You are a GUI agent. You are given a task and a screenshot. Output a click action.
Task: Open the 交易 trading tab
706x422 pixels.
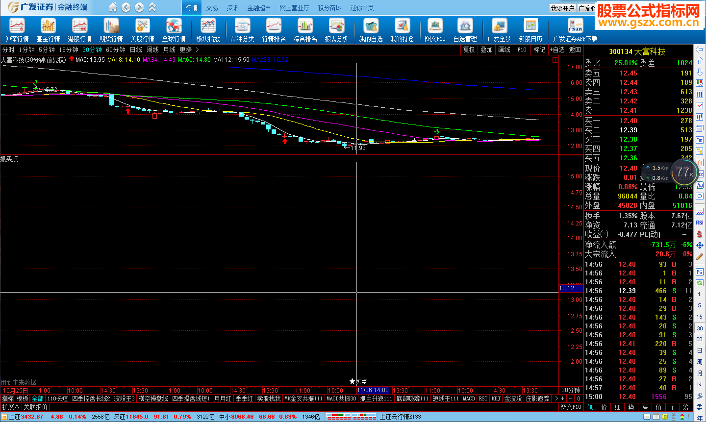tap(212, 8)
